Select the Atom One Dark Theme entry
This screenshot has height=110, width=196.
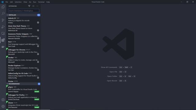pyautogui.click(x=23, y=28)
